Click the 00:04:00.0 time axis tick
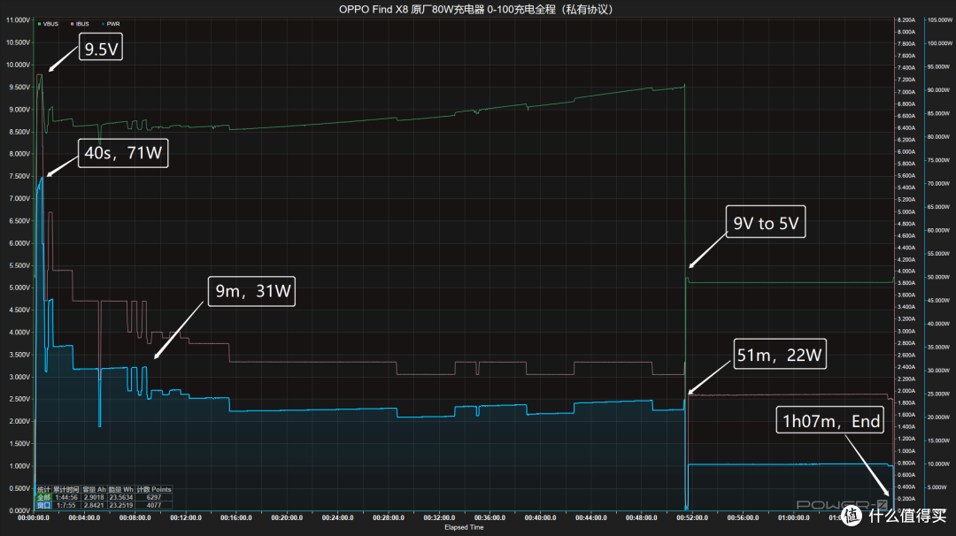The height and width of the screenshot is (536, 956). (x=84, y=517)
